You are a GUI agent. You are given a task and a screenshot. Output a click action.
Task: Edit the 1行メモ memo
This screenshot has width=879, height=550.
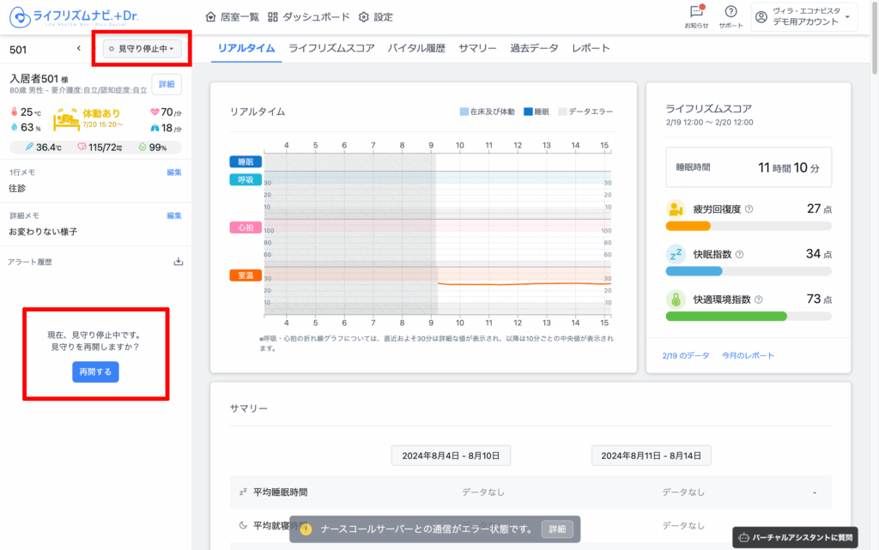tap(173, 172)
